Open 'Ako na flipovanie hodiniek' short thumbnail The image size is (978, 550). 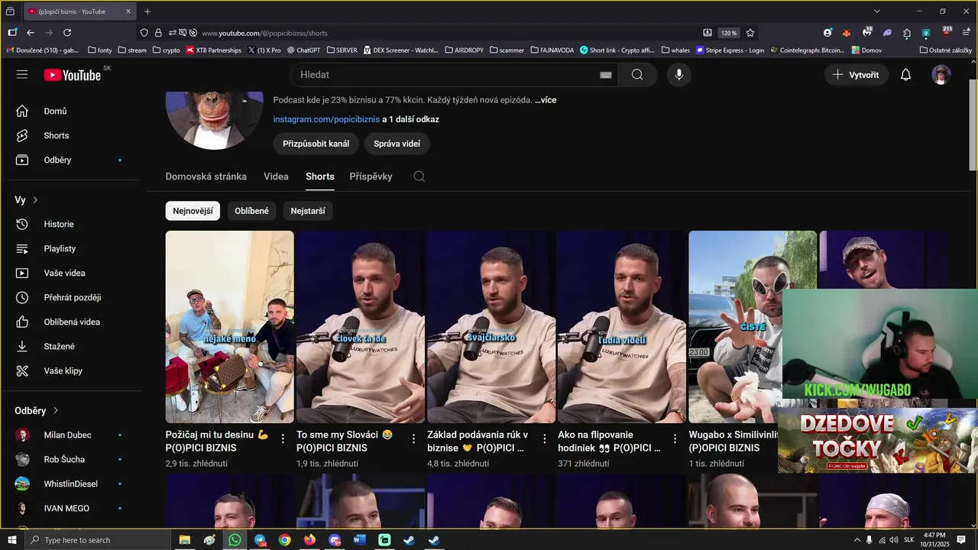[622, 327]
